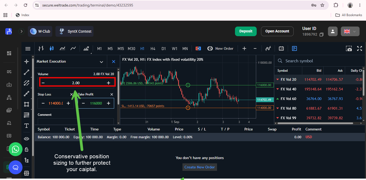This screenshot has width=366, height=180.
Task: Select the D1 timeframe
Action: tap(164, 49)
